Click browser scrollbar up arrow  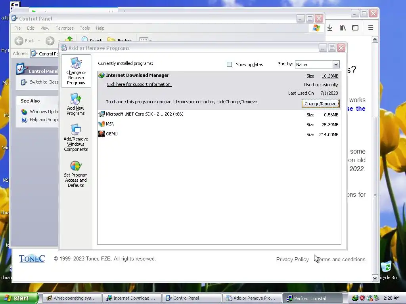coord(375,40)
